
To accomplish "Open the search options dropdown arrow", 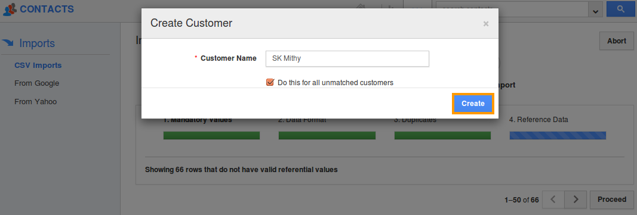I will pyautogui.click(x=595, y=10).
